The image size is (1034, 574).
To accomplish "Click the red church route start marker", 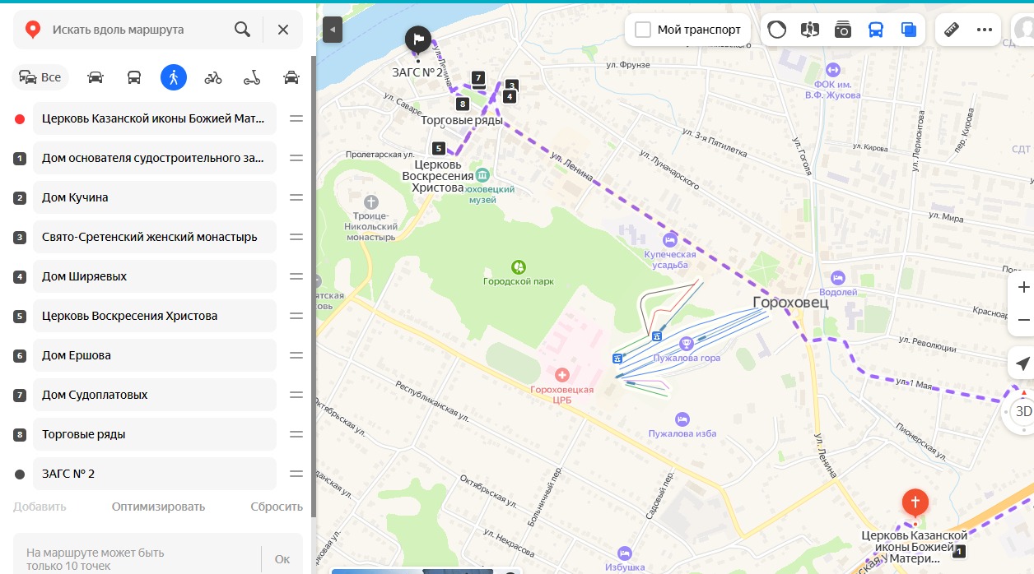I will pyautogui.click(x=915, y=502).
